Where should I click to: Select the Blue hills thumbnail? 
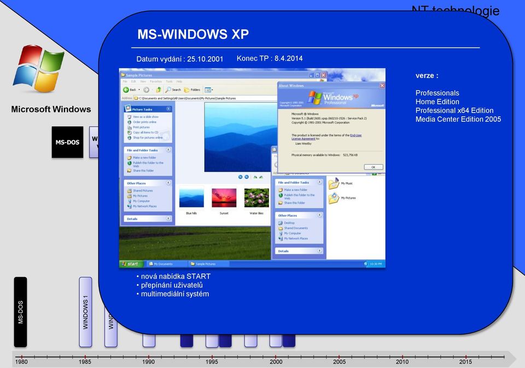click(191, 198)
